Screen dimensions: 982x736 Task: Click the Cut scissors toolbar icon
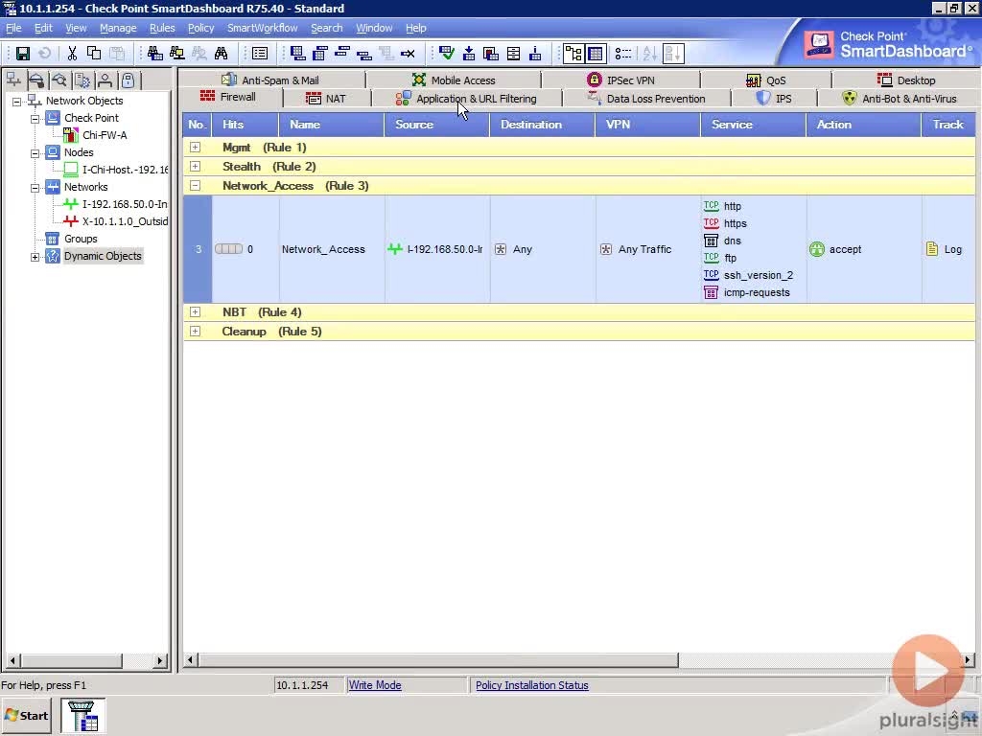pos(72,54)
